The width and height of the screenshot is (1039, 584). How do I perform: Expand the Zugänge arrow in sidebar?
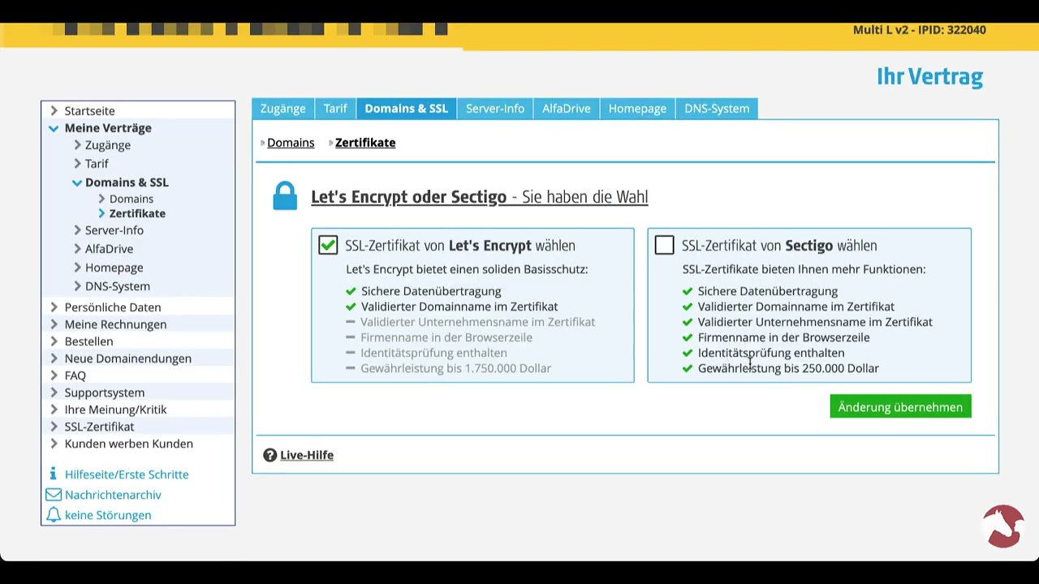point(77,145)
